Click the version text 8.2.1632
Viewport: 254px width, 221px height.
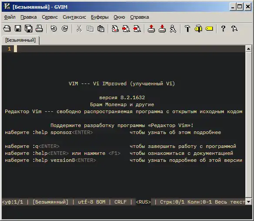pos(133,97)
